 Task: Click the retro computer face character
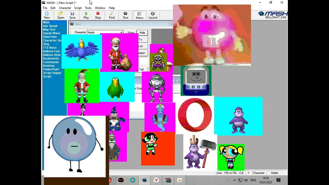(196, 81)
